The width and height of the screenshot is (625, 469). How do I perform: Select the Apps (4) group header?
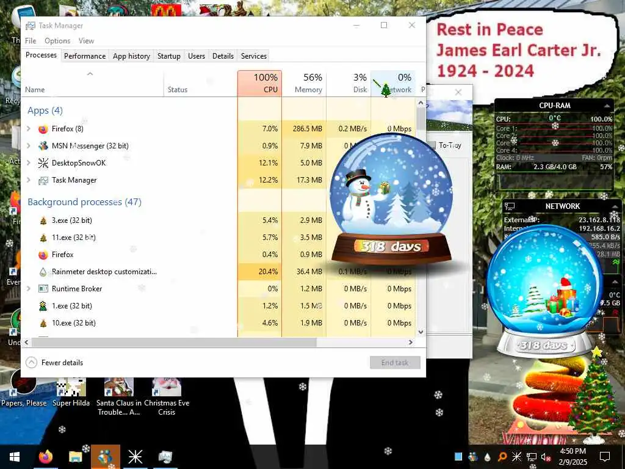pos(45,111)
